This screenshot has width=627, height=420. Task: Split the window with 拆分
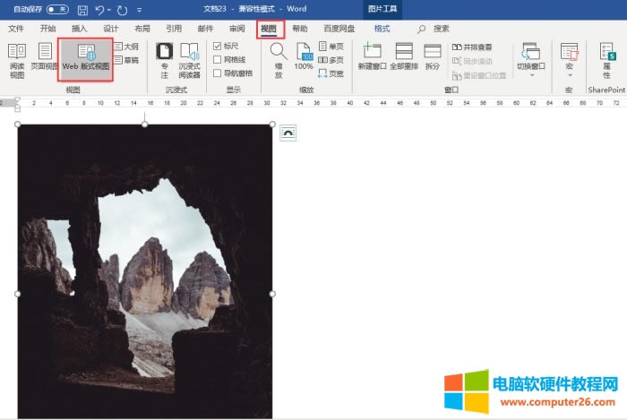[433, 58]
